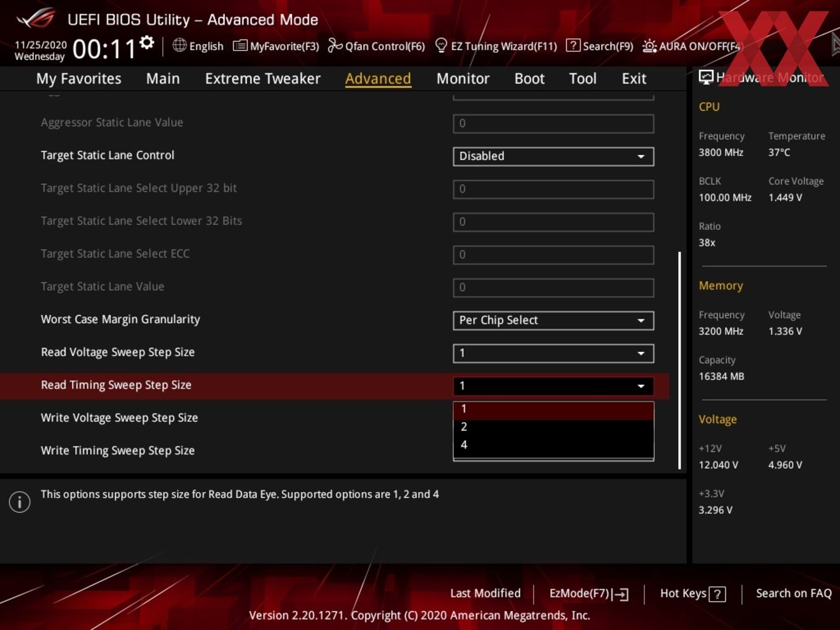The width and height of the screenshot is (840, 630).
Task: Click +12V value 12.040 V
Action: click(x=718, y=465)
